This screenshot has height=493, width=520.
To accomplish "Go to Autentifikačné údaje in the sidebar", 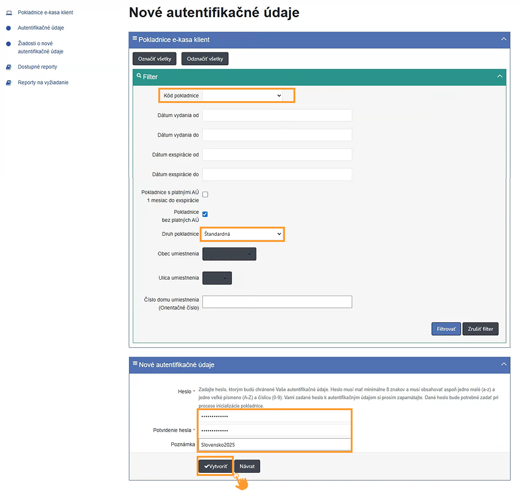I will pyautogui.click(x=41, y=28).
